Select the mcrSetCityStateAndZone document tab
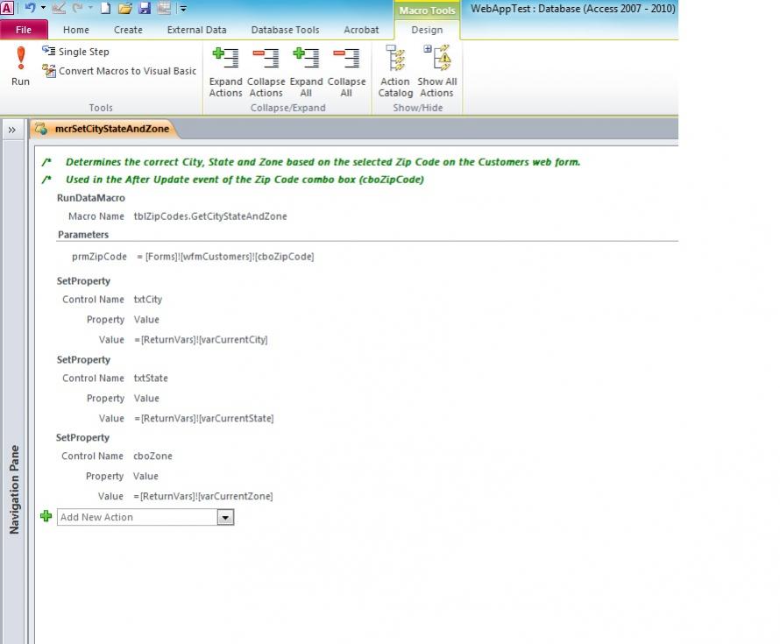Image resolution: width=780 pixels, height=644 pixels. coord(103,129)
